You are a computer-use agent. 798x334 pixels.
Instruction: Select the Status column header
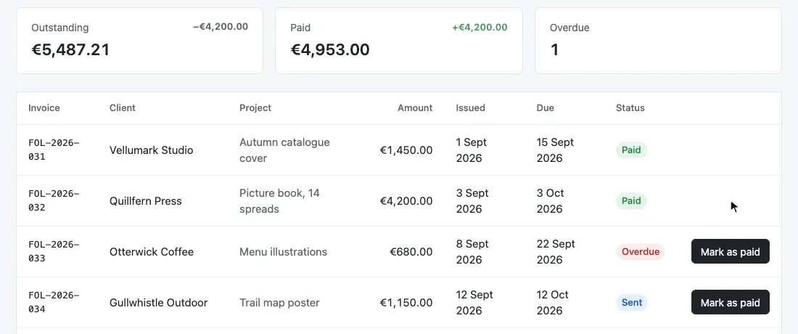(630, 108)
